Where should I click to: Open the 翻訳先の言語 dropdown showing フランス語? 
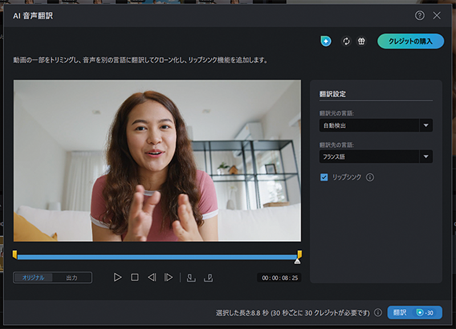pyautogui.click(x=426, y=156)
